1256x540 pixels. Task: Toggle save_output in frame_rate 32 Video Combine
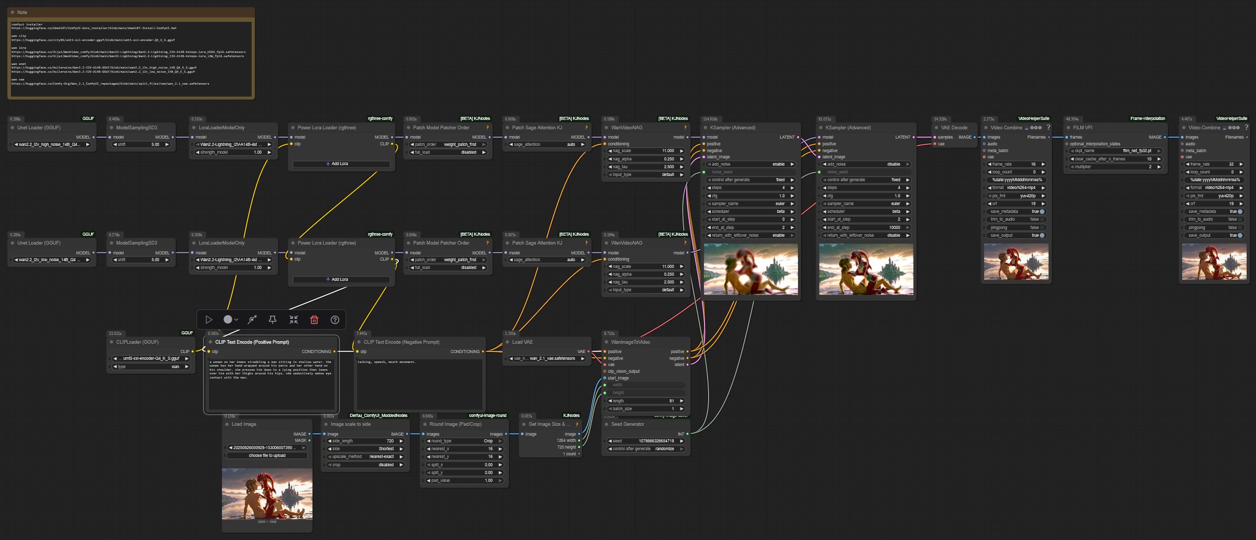1214,236
